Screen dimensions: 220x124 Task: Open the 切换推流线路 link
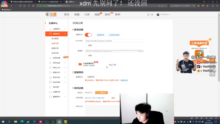point(114,35)
